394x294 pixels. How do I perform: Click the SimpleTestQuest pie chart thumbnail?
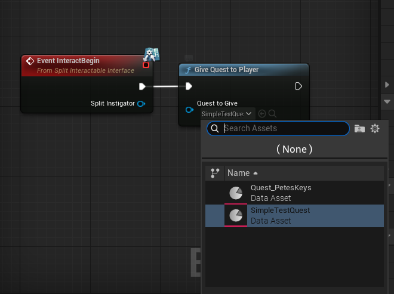[236, 215]
